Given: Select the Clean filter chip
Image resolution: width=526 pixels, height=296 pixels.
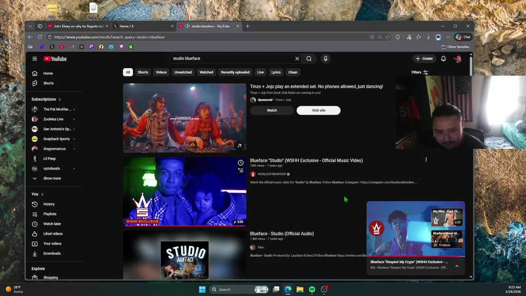Looking at the screenshot, I should click(293, 72).
